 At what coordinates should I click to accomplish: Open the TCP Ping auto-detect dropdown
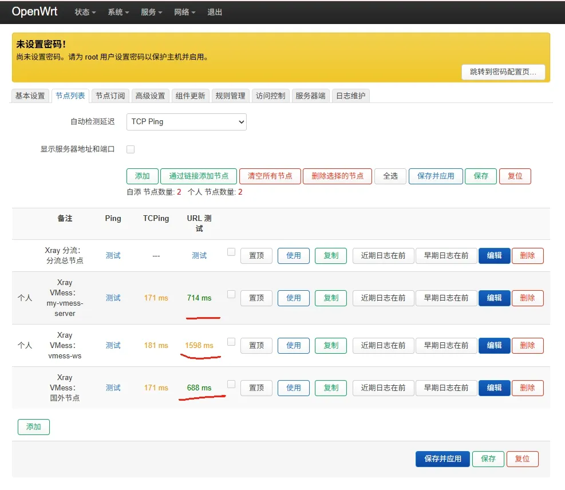click(186, 122)
